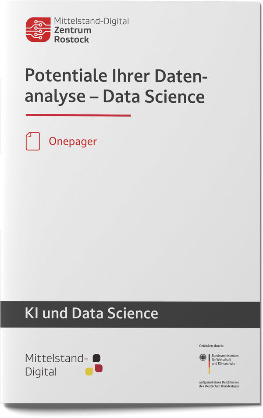Click the bold "Zentrum" text
Image resolution: width=263 pixels, height=418 pixels.
(72, 30)
